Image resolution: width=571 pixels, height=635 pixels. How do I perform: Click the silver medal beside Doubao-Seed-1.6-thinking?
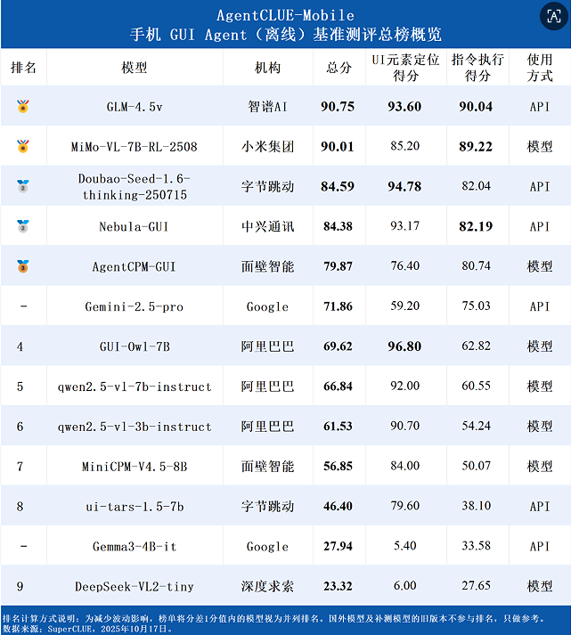pos(23,186)
